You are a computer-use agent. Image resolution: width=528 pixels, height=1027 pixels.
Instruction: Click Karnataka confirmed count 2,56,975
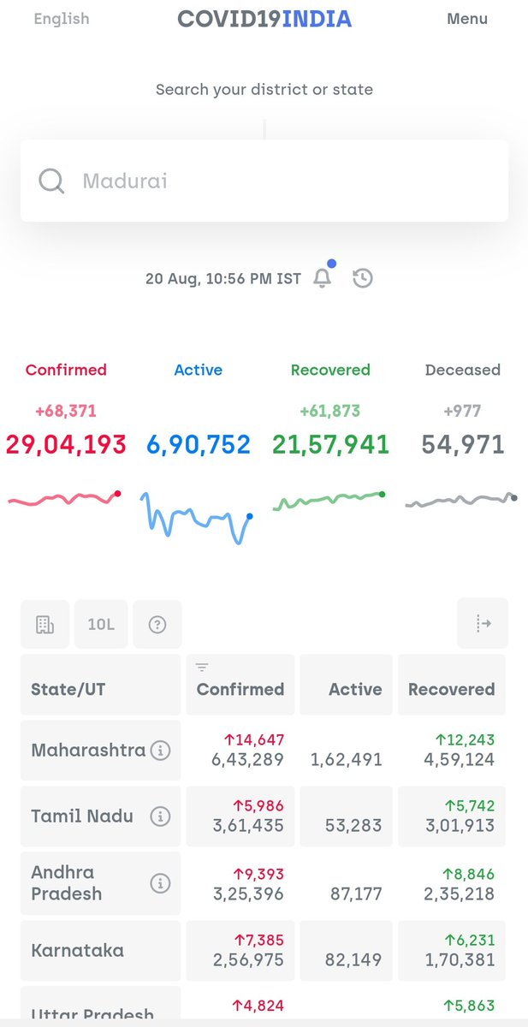point(248,960)
